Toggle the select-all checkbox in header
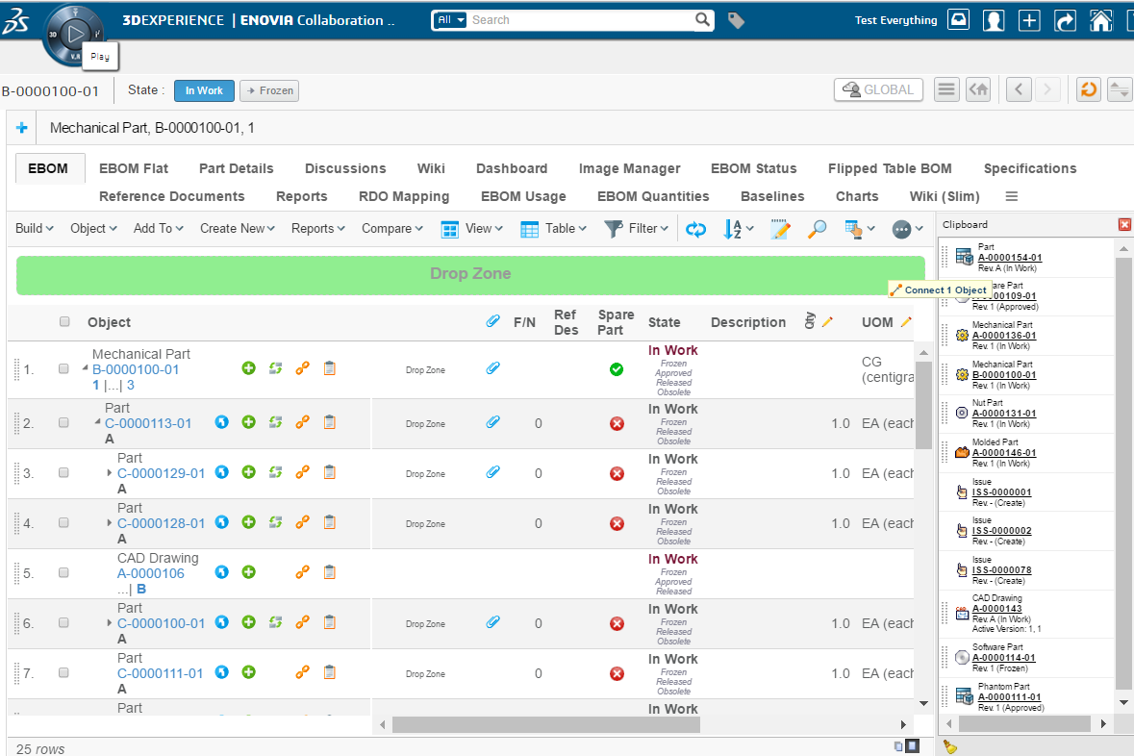The height and width of the screenshot is (756, 1134). coord(64,322)
